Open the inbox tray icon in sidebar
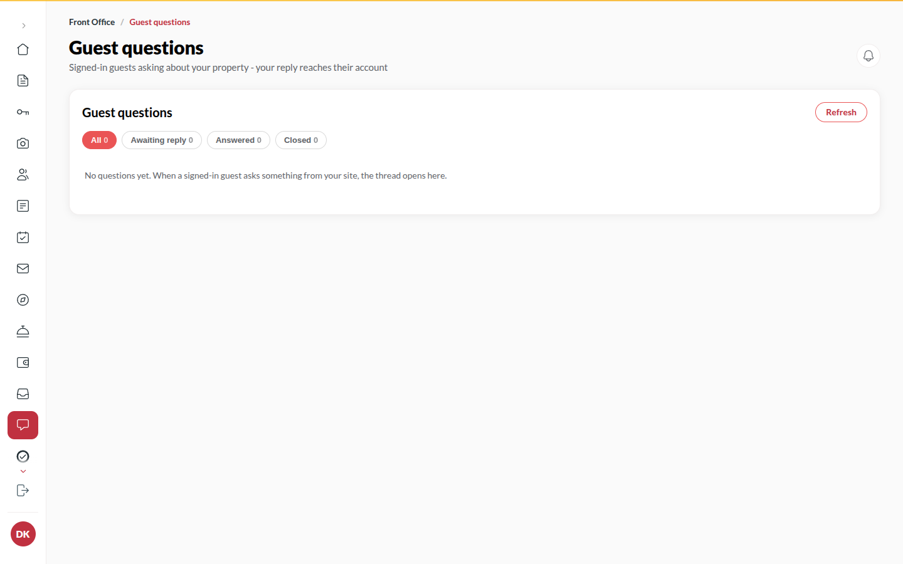 tap(23, 394)
